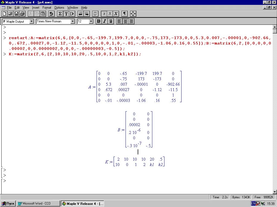Click the scroll down arrow of the worksheet
Viewport: 277px width, 207px height.
pos(275,192)
